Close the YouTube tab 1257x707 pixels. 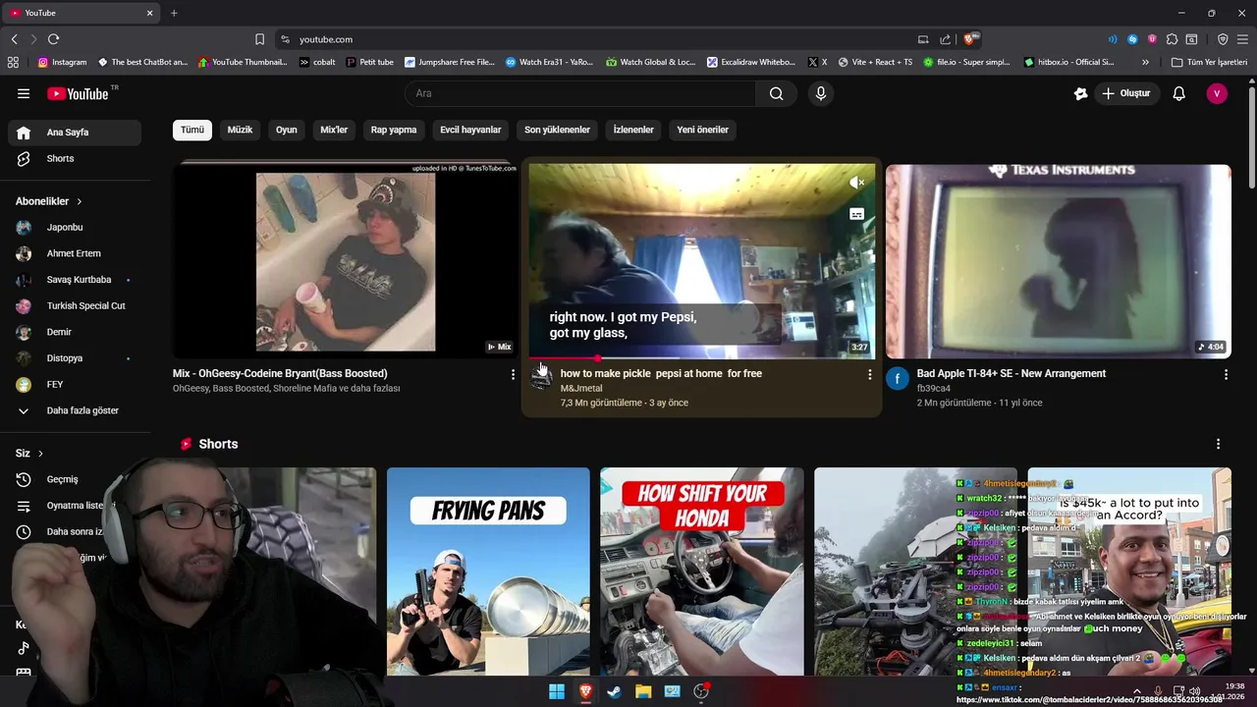(x=149, y=13)
